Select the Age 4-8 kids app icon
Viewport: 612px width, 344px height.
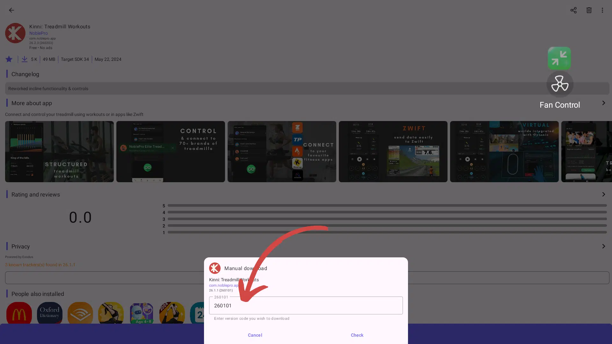tap(141, 314)
